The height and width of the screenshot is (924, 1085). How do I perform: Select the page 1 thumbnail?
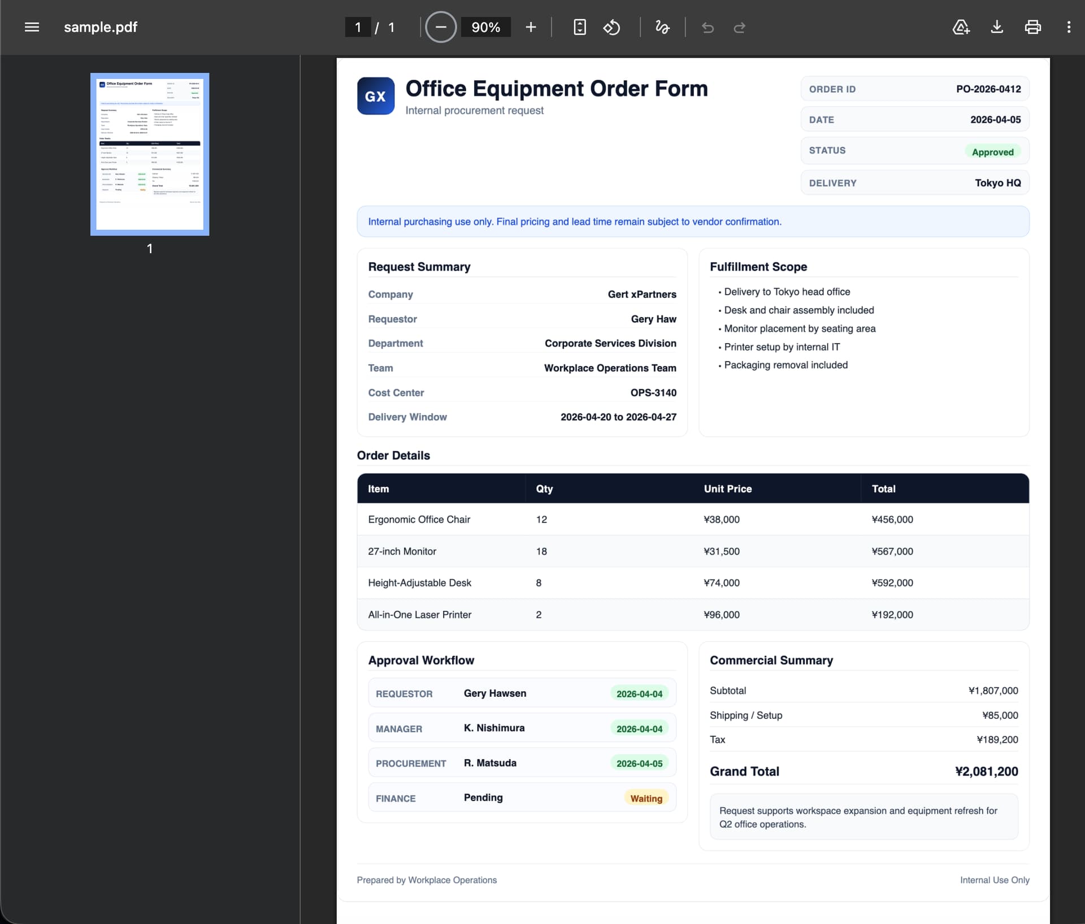[x=150, y=154]
